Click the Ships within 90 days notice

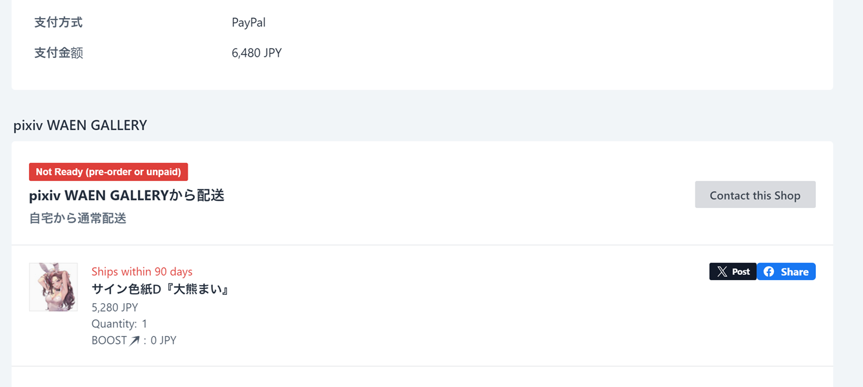tap(142, 272)
